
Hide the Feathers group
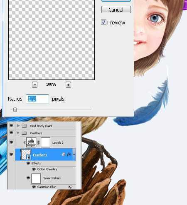pos(11,133)
